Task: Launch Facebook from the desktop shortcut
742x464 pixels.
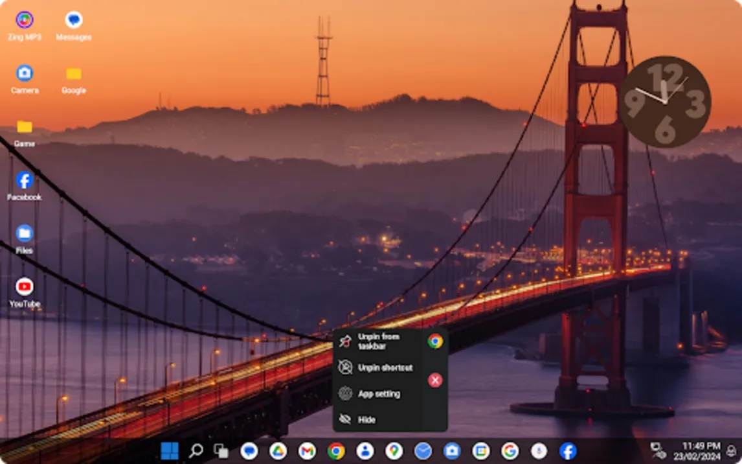Action: (24, 186)
